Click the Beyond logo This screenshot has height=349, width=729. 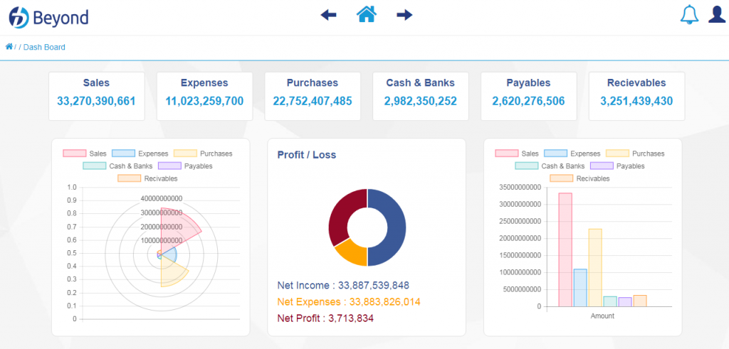point(48,18)
